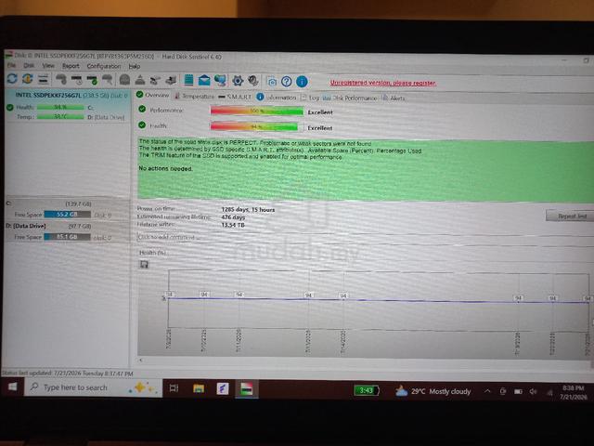
Task: Click the "1285 days, 15 hours" power on value
Action: (248, 209)
